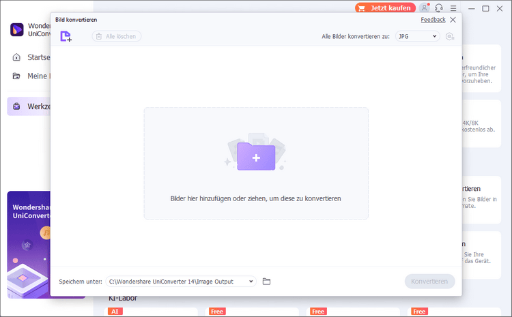Select Startseite in the sidebar
Viewport: 512px width, 317px height.
click(29, 57)
